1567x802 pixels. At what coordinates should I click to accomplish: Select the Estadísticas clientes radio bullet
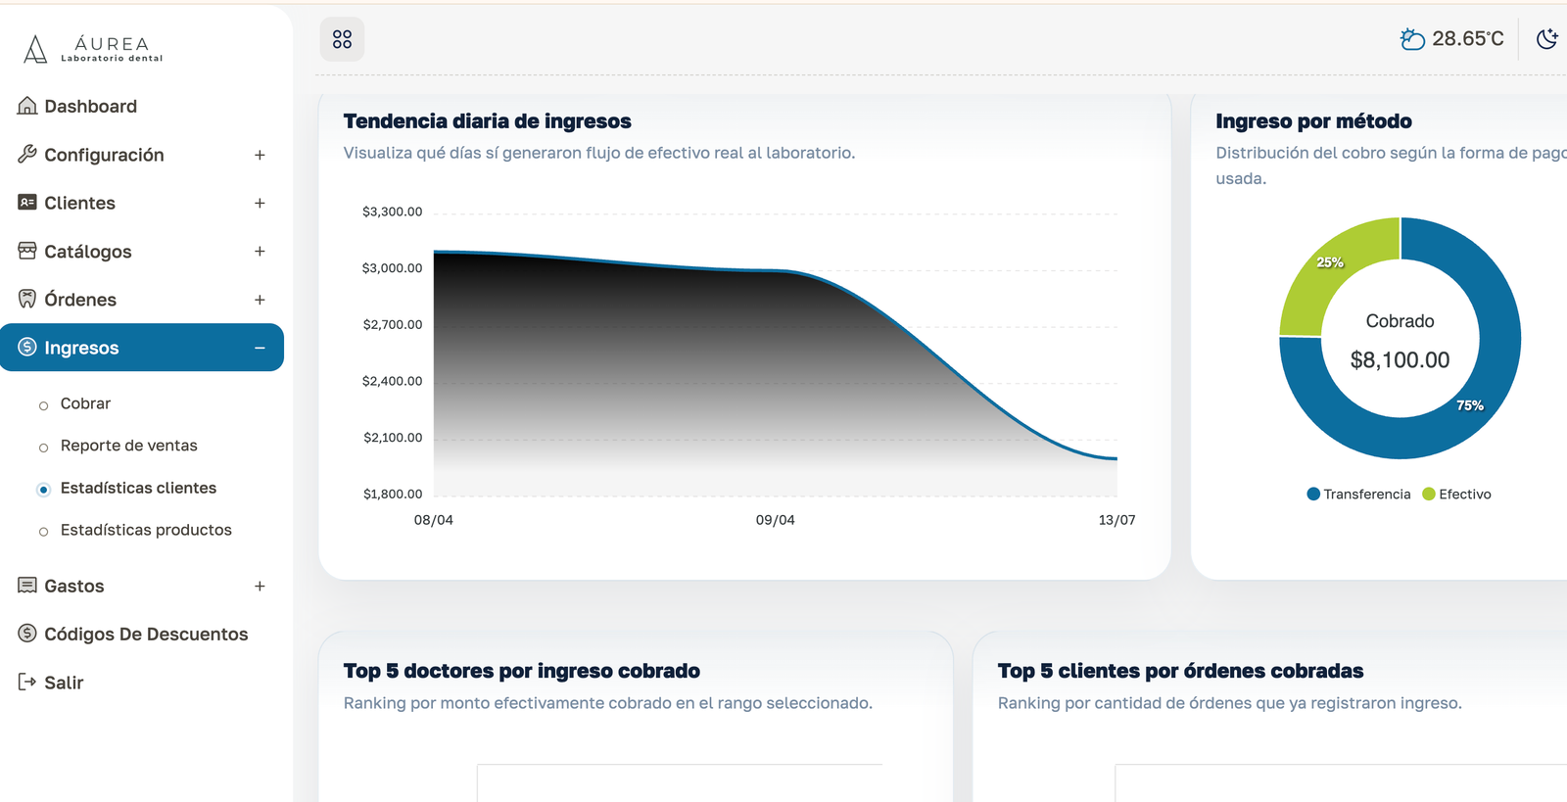(43, 490)
